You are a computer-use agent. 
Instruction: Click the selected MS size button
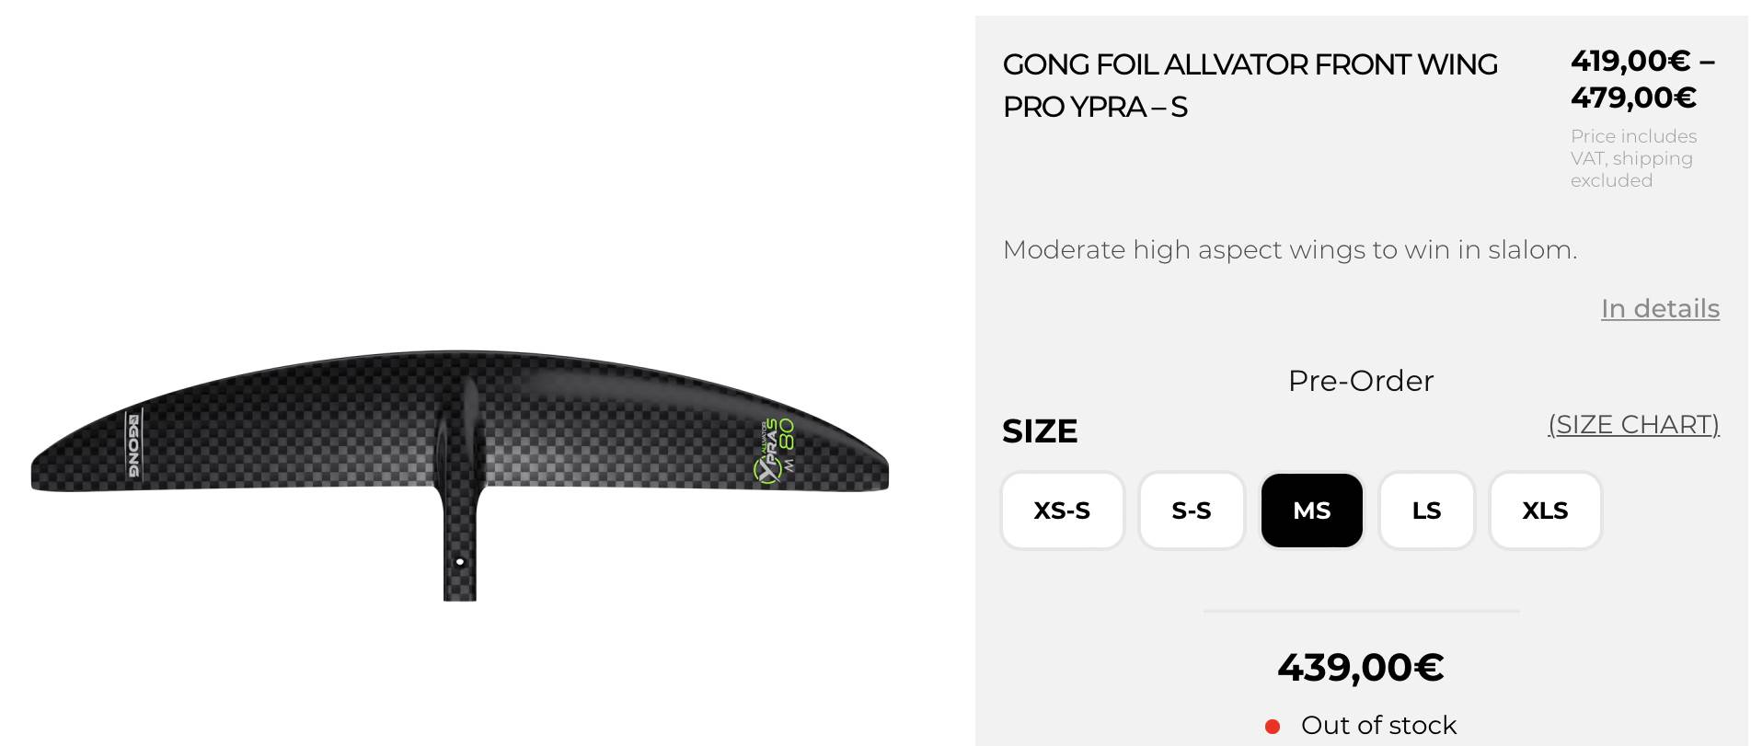point(1311,511)
